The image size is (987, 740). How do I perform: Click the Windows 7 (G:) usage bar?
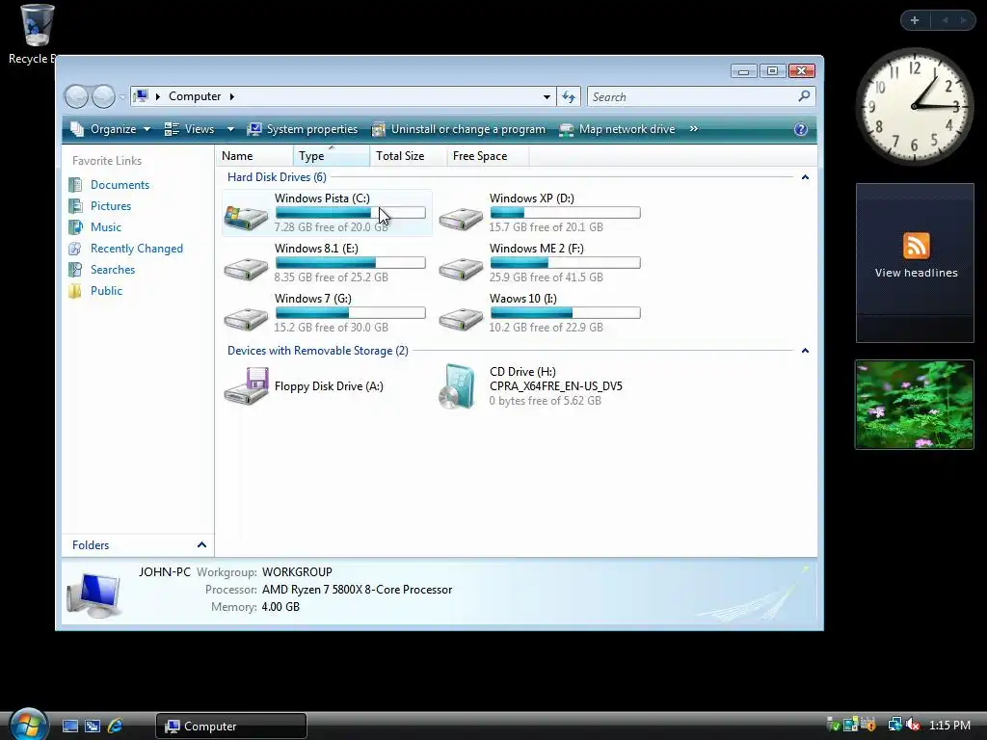(x=350, y=313)
